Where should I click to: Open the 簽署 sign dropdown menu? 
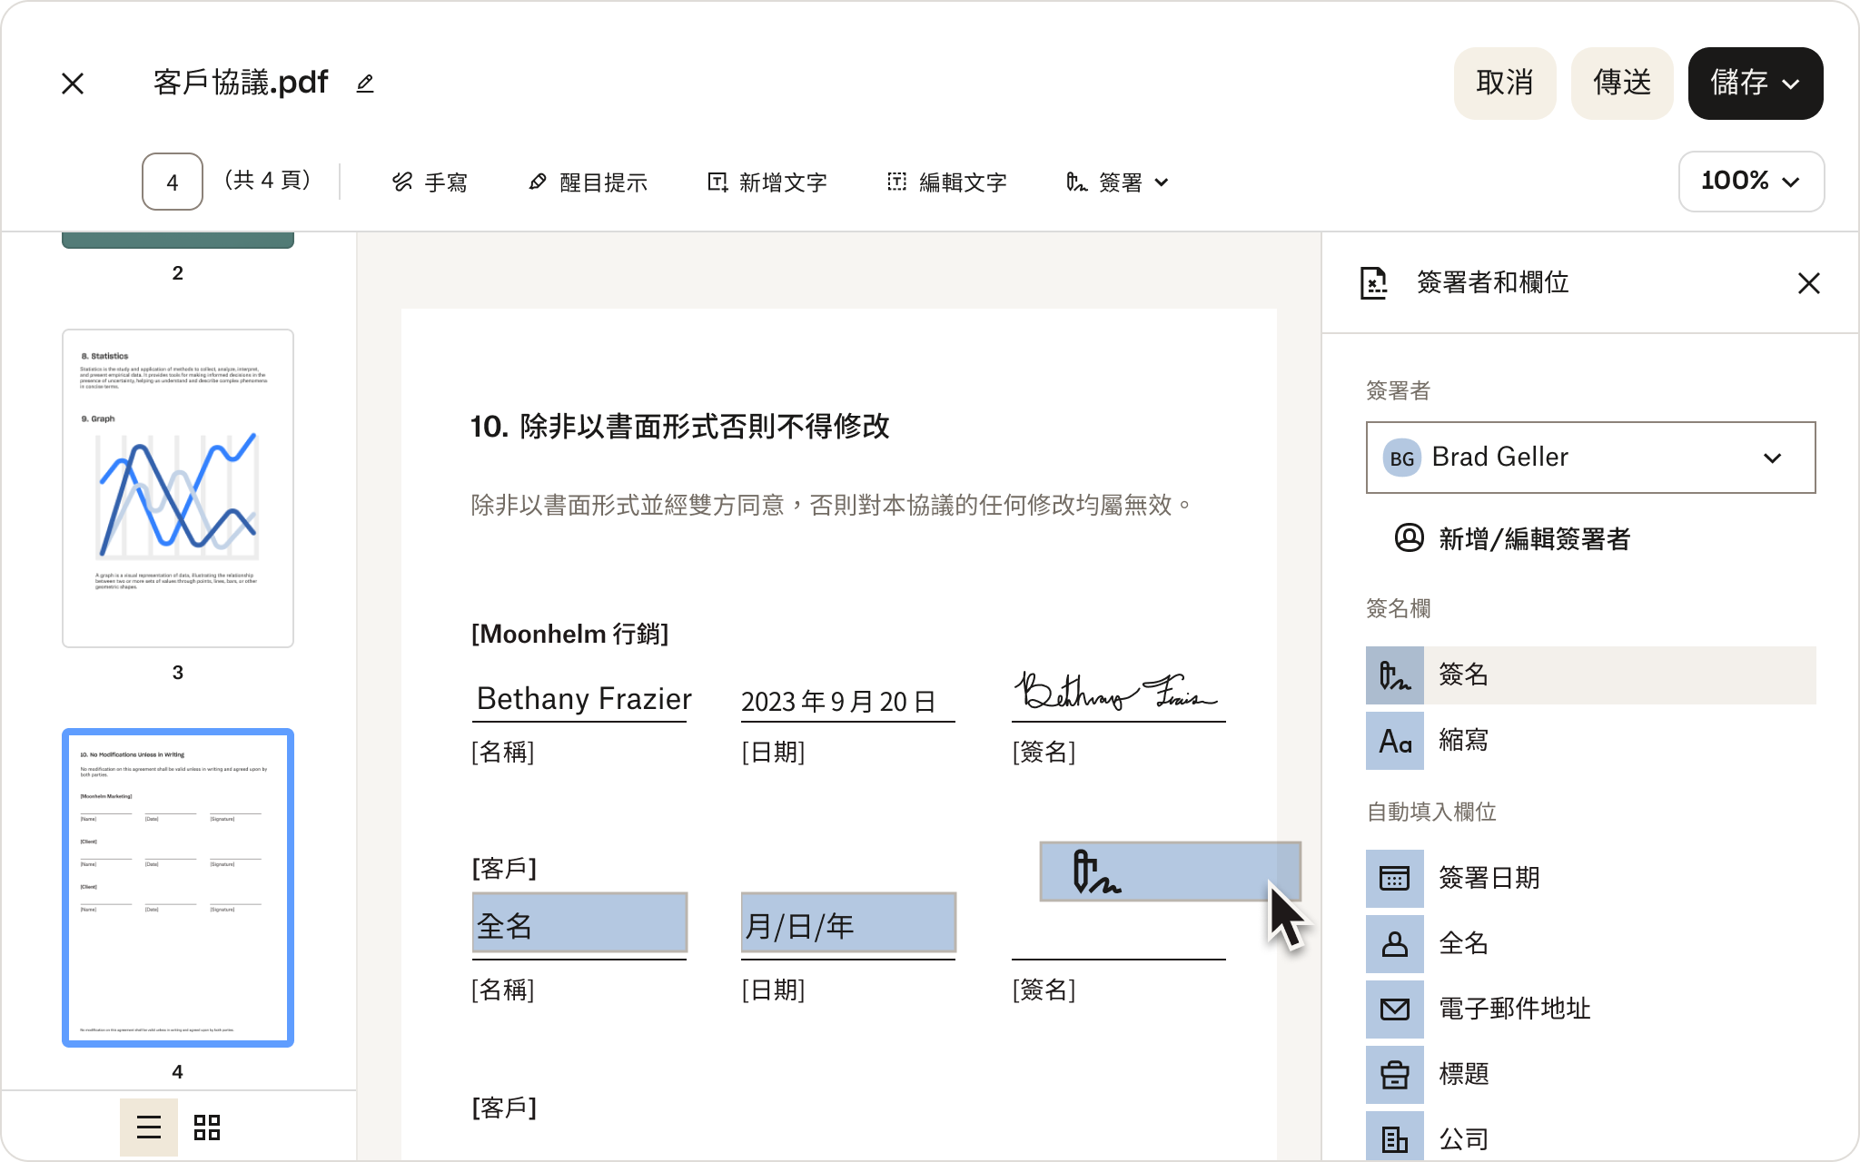1117,182
